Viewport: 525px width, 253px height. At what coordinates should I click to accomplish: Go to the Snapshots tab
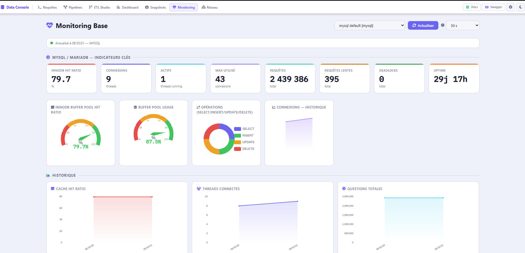tap(155, 7)
